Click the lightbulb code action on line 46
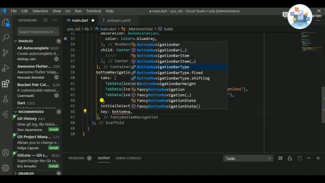 click(85, 111)
